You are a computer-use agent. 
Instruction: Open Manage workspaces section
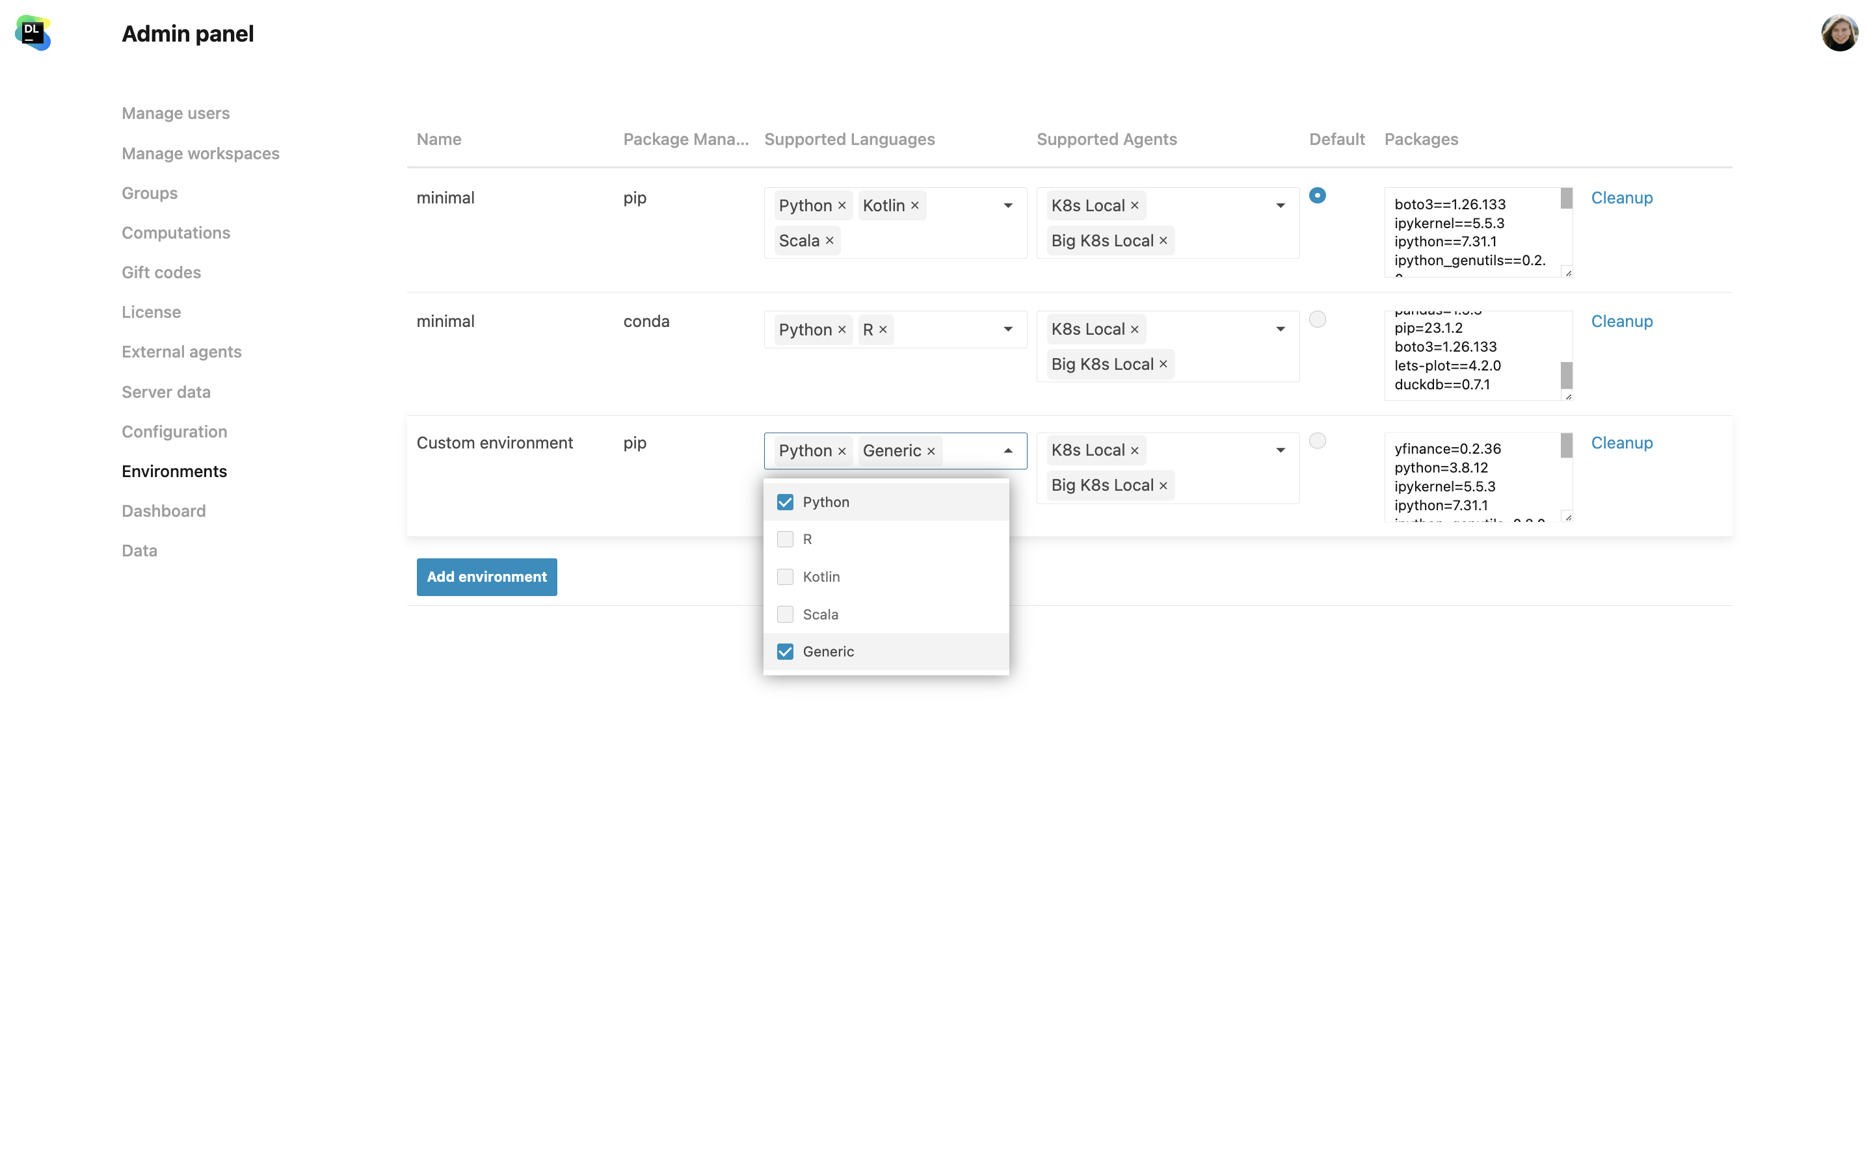point(200,153)
